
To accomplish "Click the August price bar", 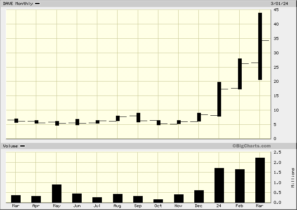I will click(118, 118).
